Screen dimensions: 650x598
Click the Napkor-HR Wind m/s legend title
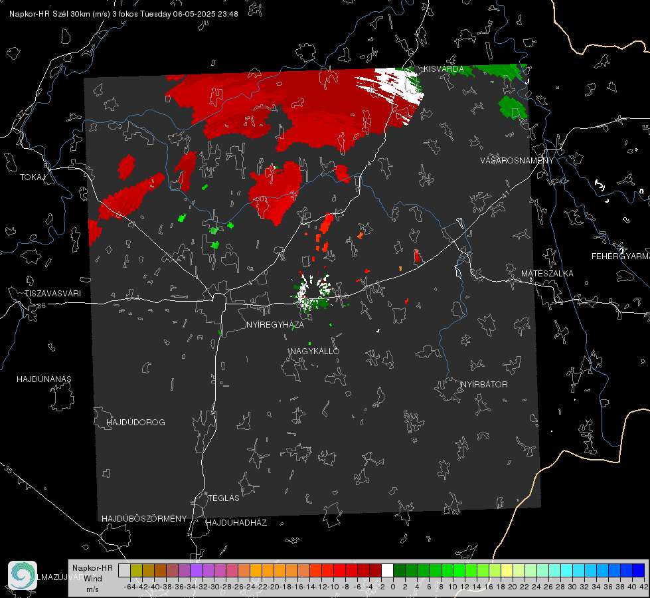92,579
